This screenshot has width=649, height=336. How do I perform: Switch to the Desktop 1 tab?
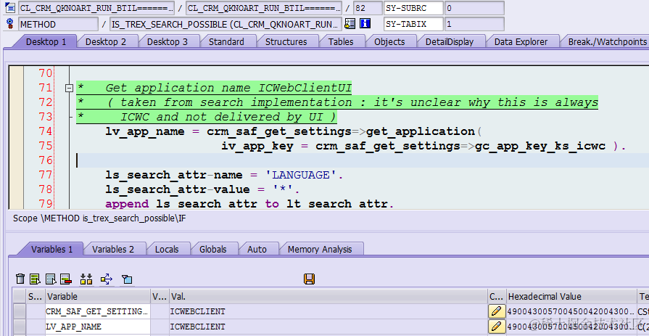tap(46, 42)
